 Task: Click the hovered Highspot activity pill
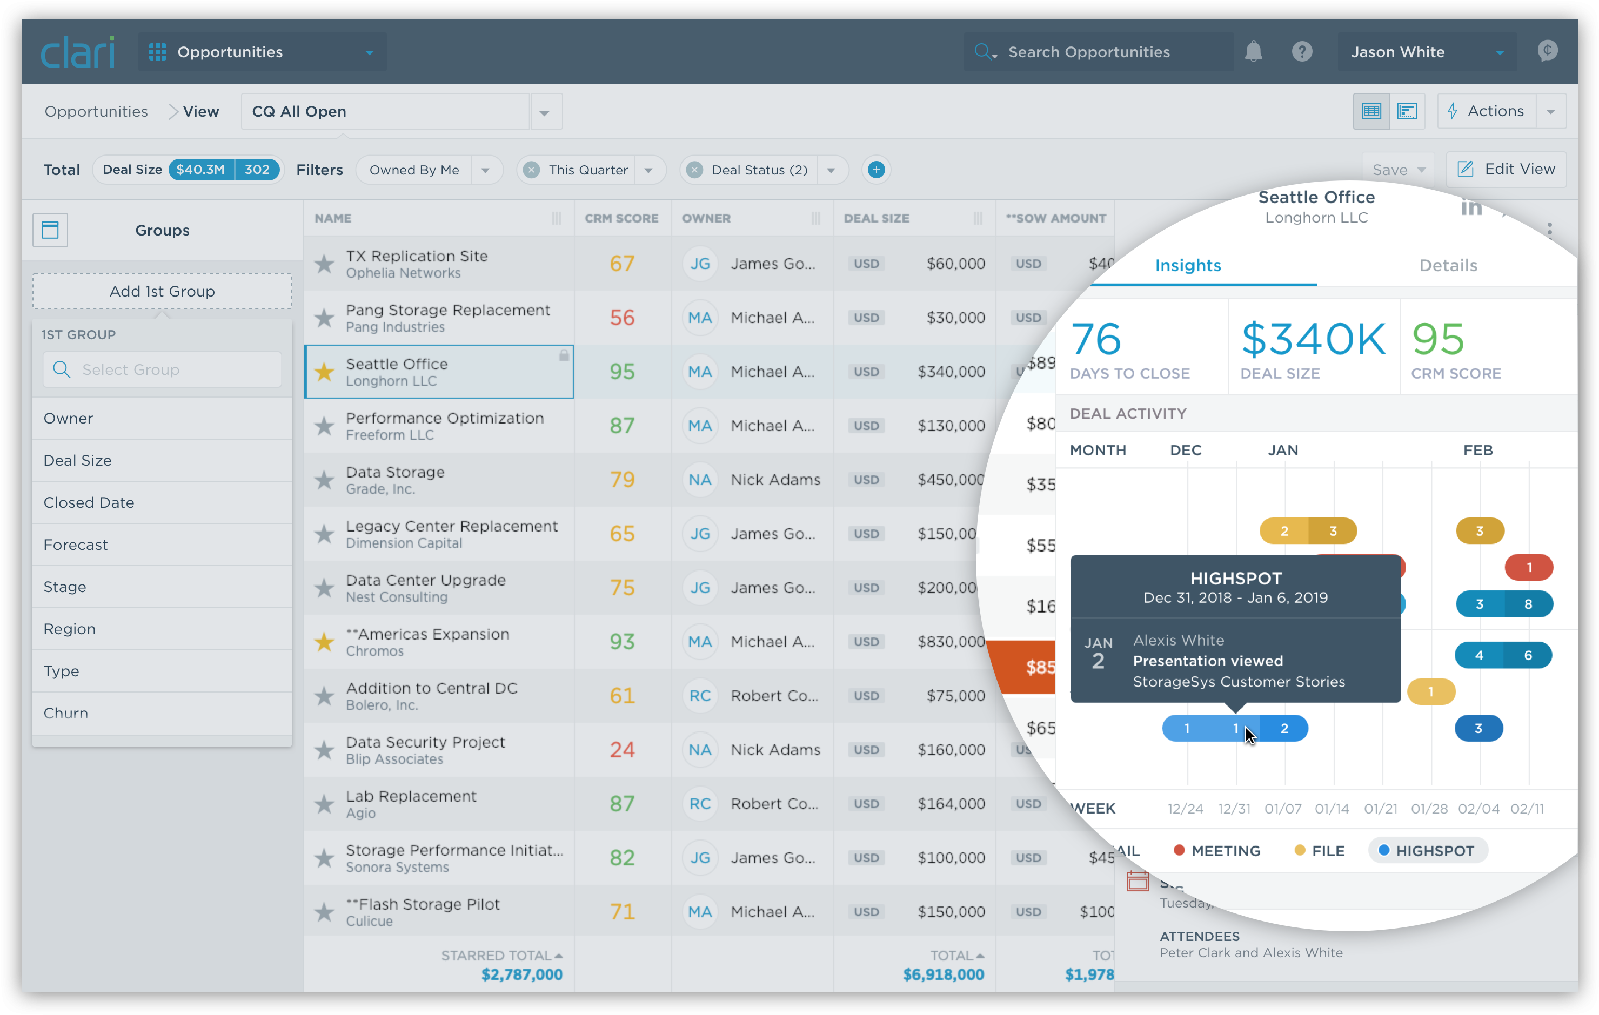click(1235, 728)
